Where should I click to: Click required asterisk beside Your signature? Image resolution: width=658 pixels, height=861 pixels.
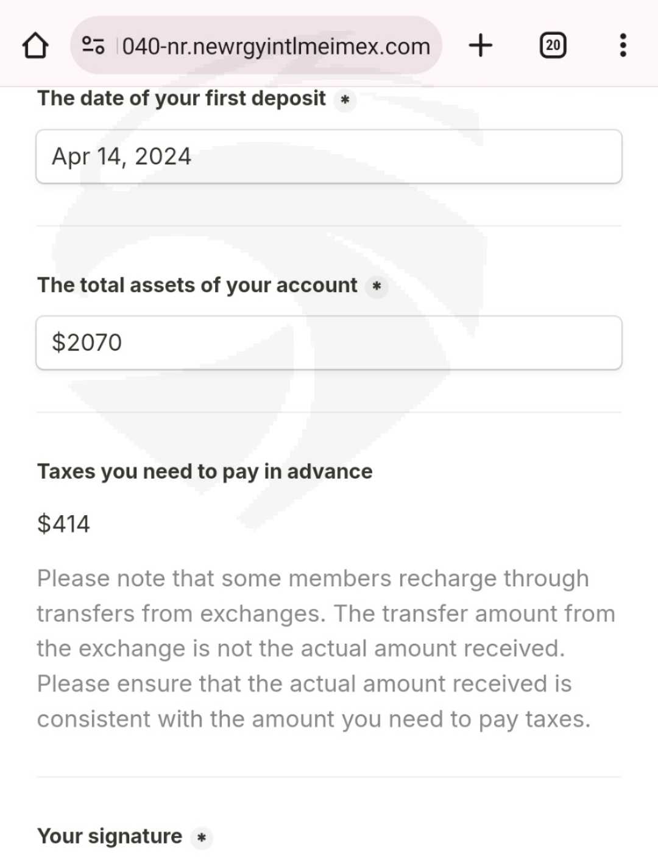(x=201, y=837)
